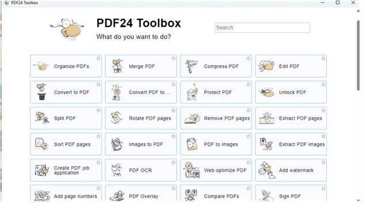Click the "PDF OCR" label

point(140,171)
